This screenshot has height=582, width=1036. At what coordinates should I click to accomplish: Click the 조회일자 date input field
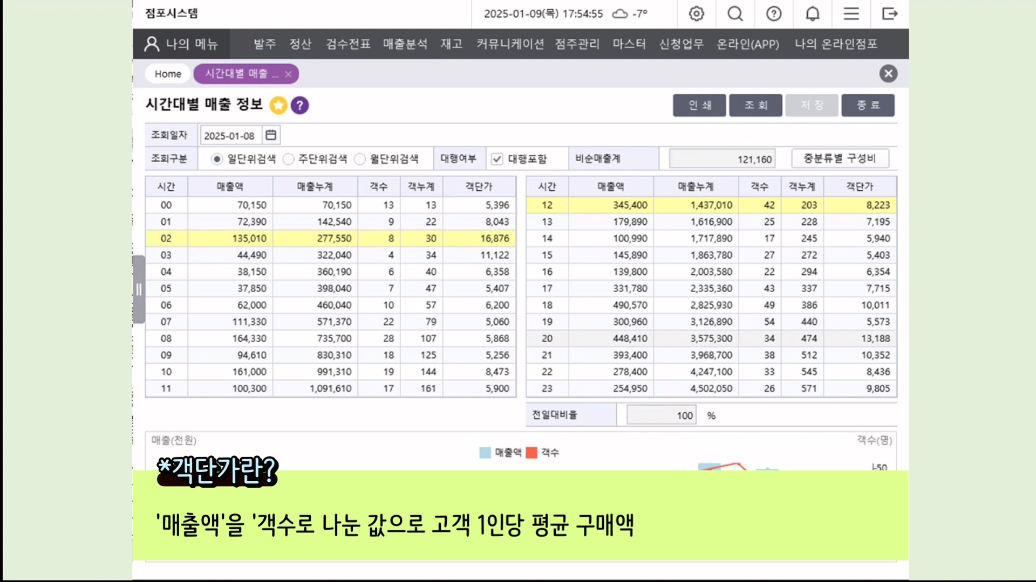230,136
